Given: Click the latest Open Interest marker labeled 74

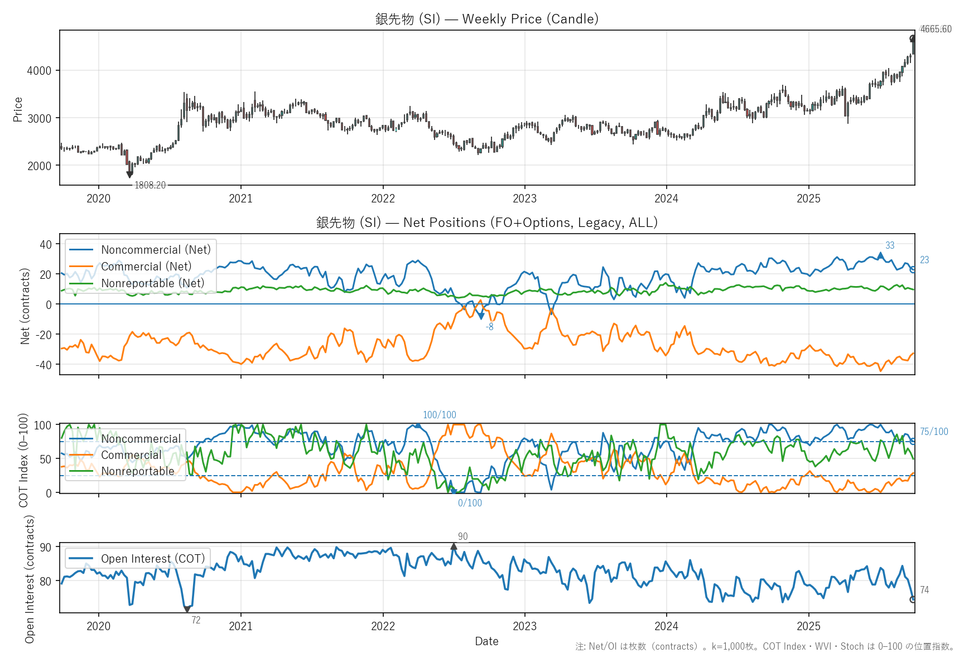Looking at the screenshot, I should tap(913, 599).
